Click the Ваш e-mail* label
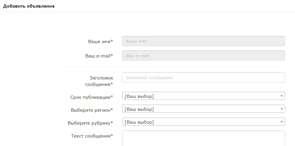Viewport: 295px width, 146px height. (x=99, y=56)
